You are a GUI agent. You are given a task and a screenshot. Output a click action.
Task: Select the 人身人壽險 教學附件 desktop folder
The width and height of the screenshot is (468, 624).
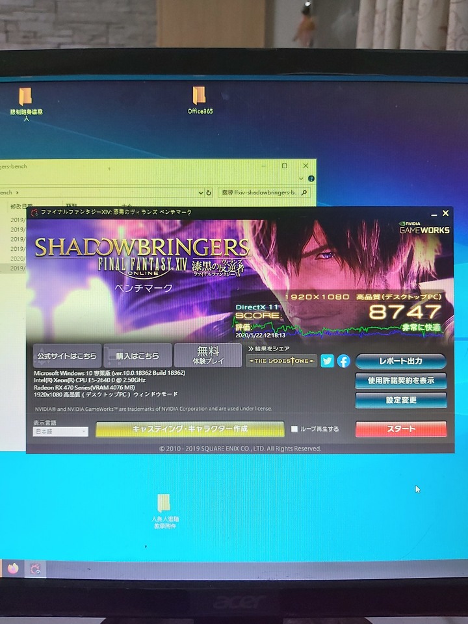164,512
